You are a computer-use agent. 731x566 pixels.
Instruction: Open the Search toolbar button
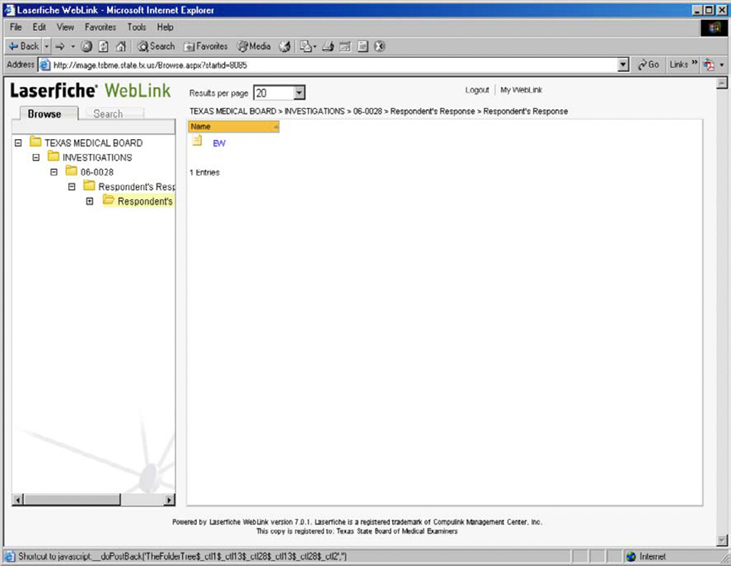(x=156, y=46)
